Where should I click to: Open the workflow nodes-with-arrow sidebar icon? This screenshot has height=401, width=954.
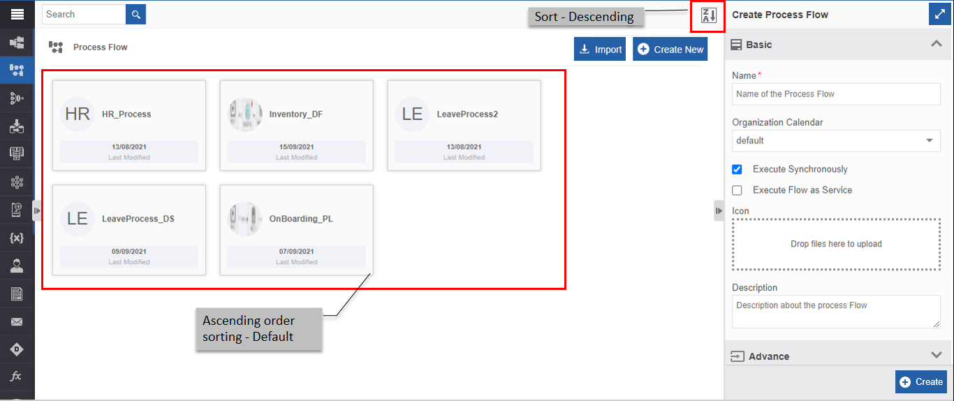(17, 99)
